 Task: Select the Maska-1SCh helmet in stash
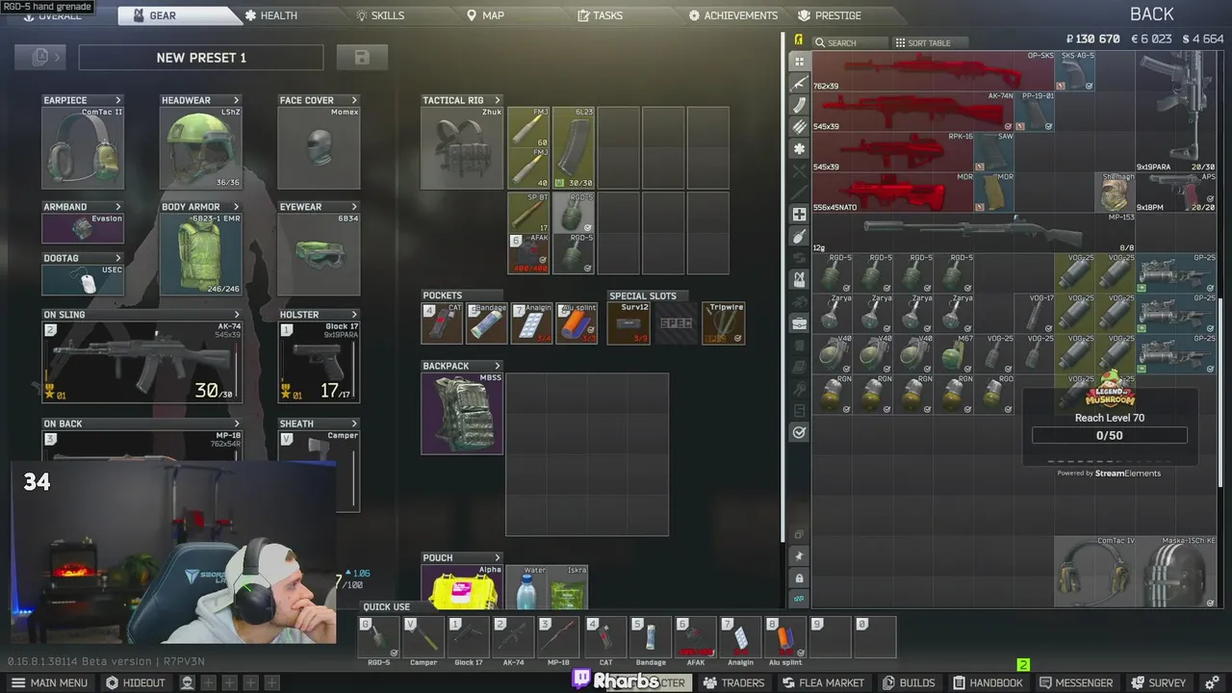pos(1177,572)
